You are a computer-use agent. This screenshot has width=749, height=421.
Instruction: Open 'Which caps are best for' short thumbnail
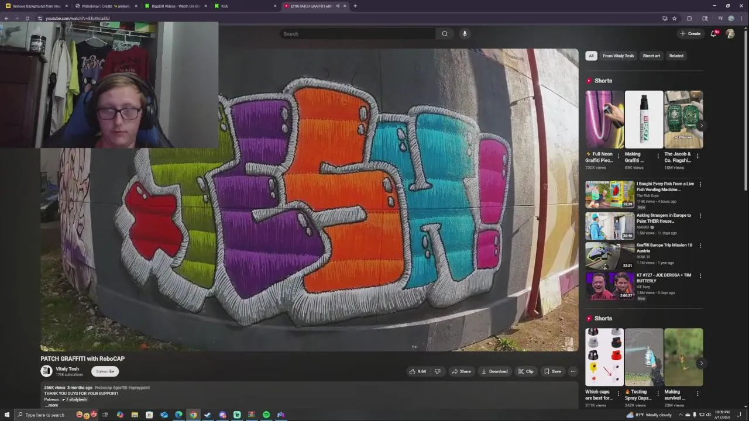(604, 357)
